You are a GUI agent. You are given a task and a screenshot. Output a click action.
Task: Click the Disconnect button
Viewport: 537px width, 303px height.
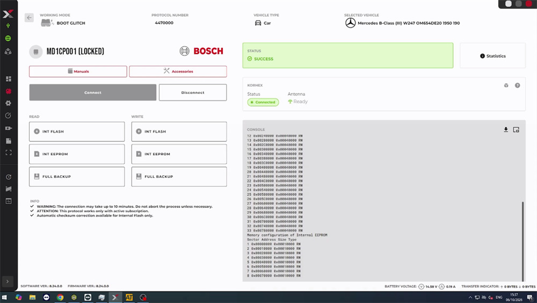(x=193, y=92)
